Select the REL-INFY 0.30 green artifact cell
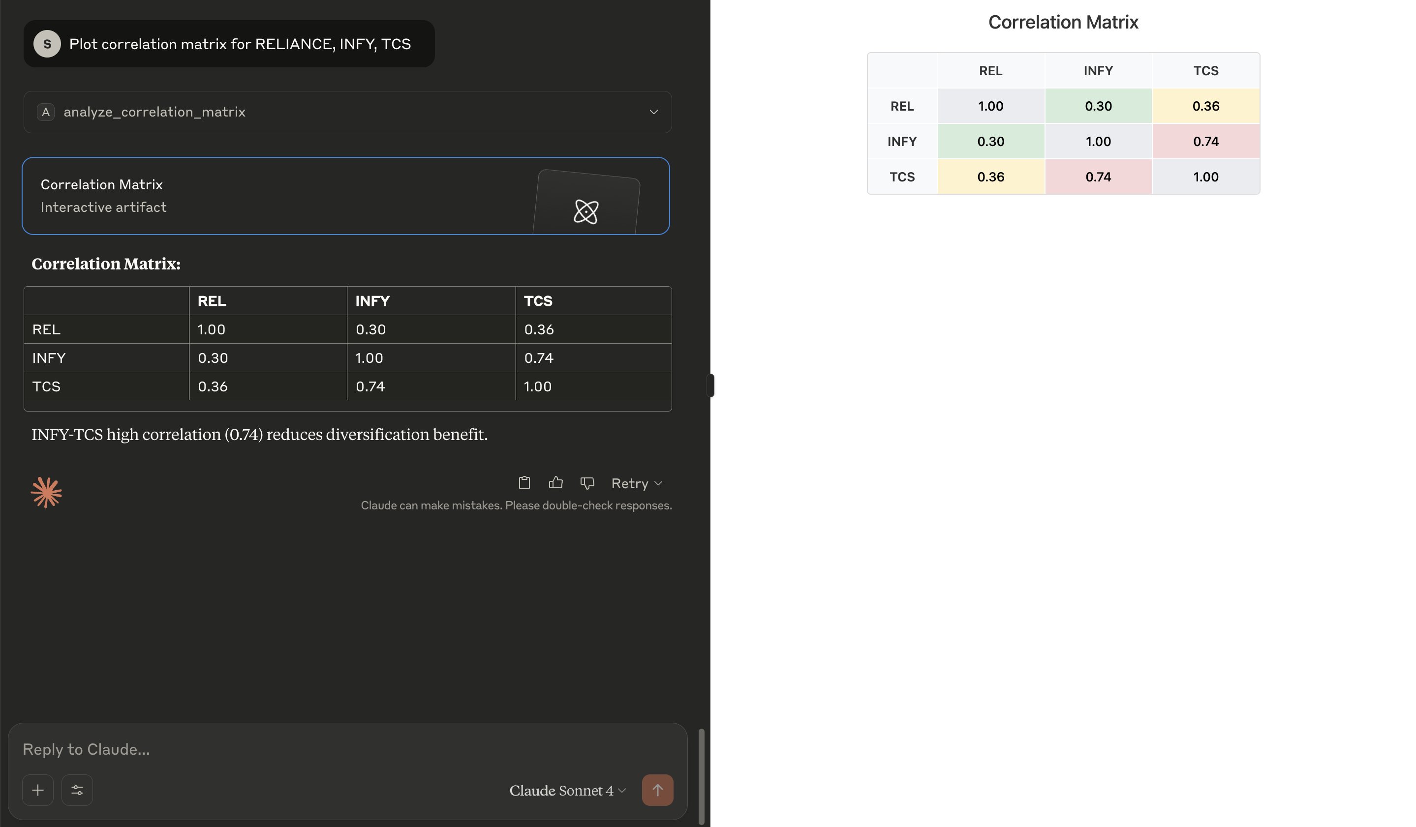1416x827 pixels. point(1098,106)
